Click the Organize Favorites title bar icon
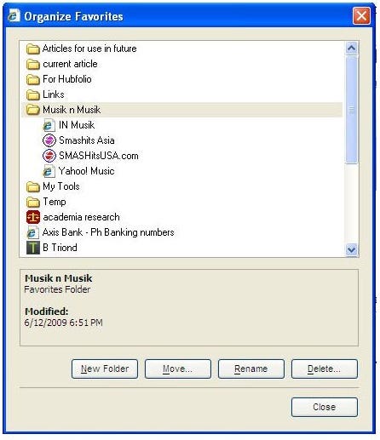 pyautogui.click(x=14, y=15)
